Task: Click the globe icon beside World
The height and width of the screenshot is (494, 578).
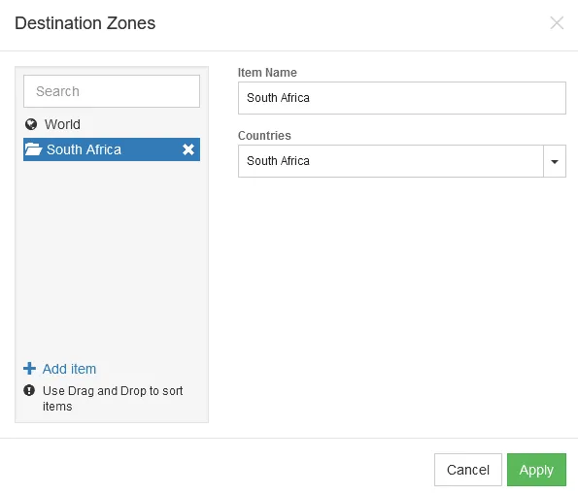Action: point(31,124)
